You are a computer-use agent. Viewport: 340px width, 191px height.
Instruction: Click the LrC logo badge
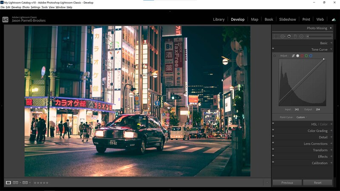point(5,20)
